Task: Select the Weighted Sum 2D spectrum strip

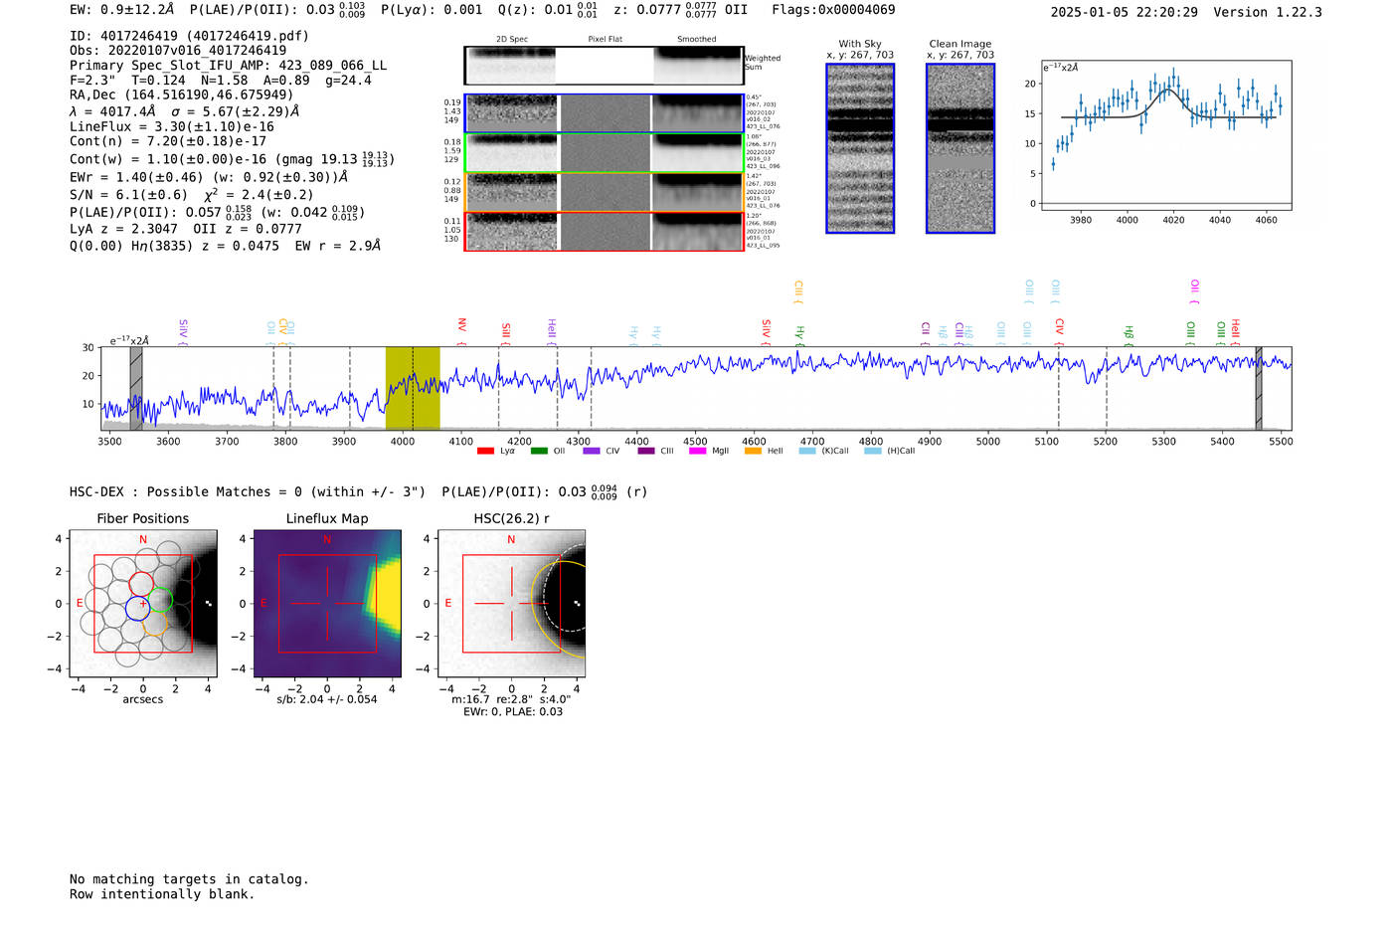Action: point(604,66)
